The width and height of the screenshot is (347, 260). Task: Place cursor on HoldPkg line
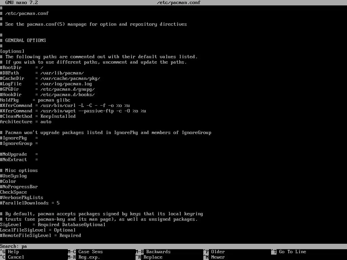(35, 100)
